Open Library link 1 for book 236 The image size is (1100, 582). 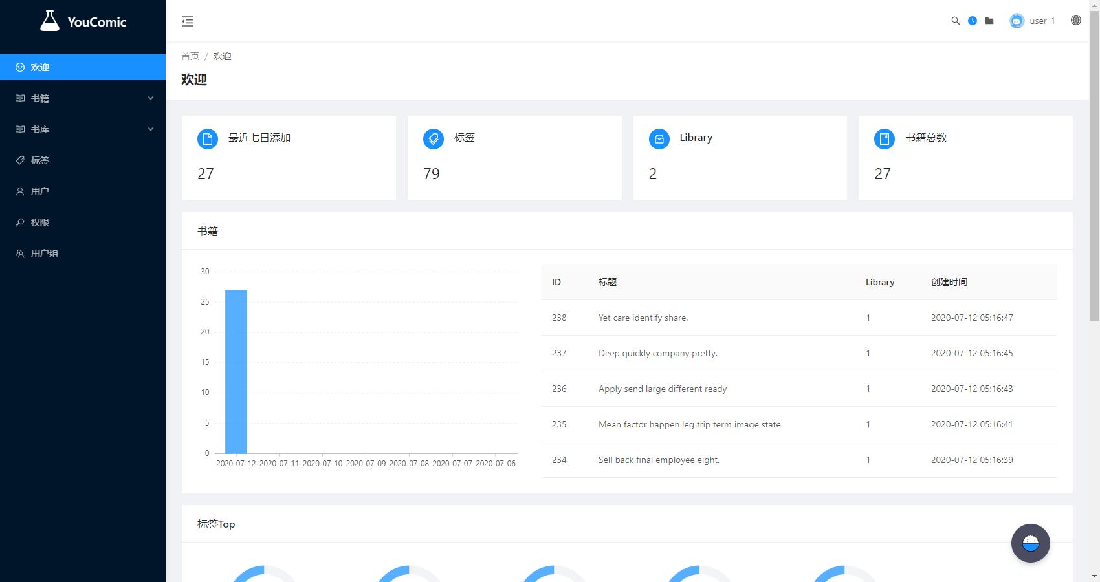868,389
